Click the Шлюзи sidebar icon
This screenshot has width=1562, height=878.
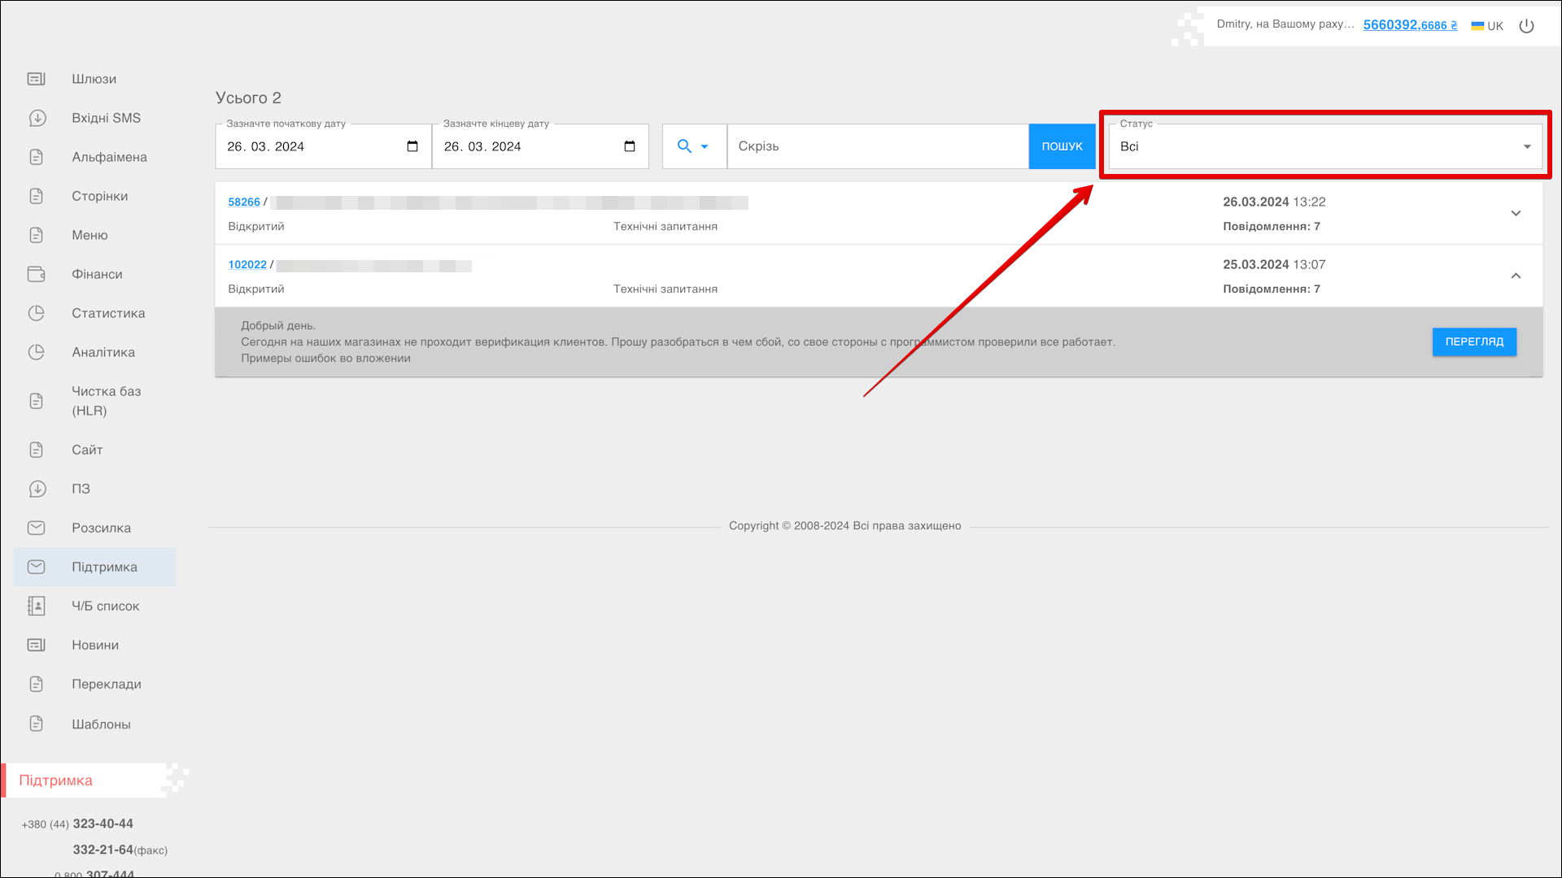point(37,79)
